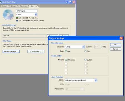
Task: Click the 'Region Codes' group label
Action: pyautogui.click(x=56, y=56)
